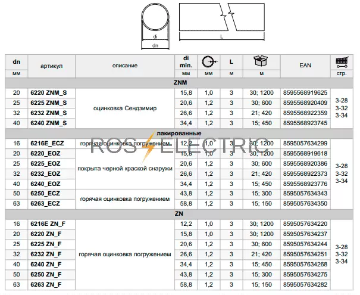Select article 6225 ZNM_S

(x=48, y=103)
